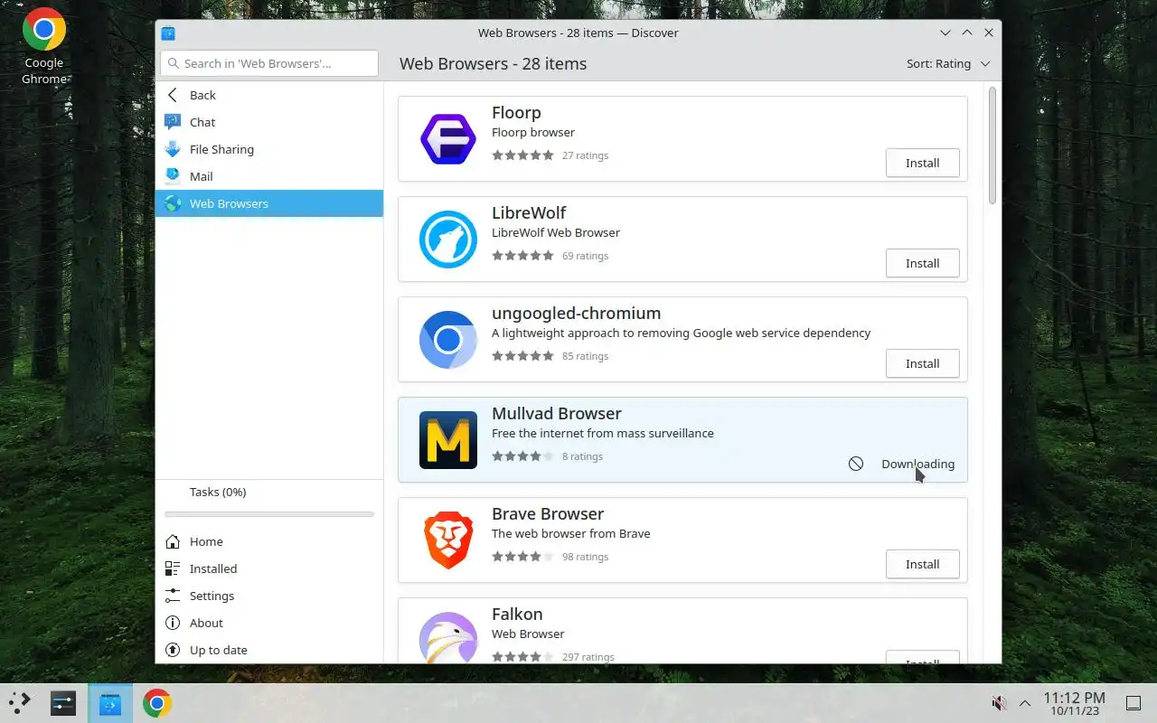Click the Brave Browser title text

coord(548,513)
